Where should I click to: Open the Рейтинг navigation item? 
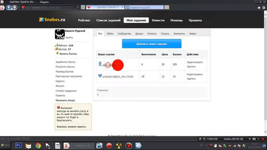click(x=84, y=20)
